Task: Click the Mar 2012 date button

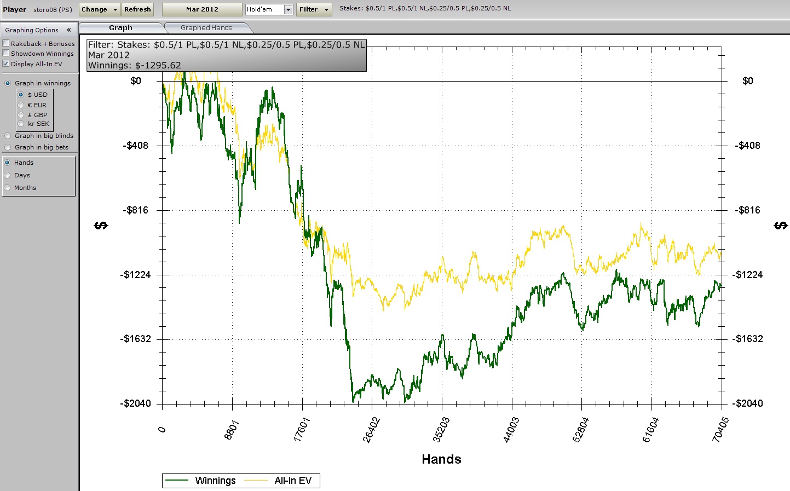Action: pyautogui.click(x=202, y=9)
